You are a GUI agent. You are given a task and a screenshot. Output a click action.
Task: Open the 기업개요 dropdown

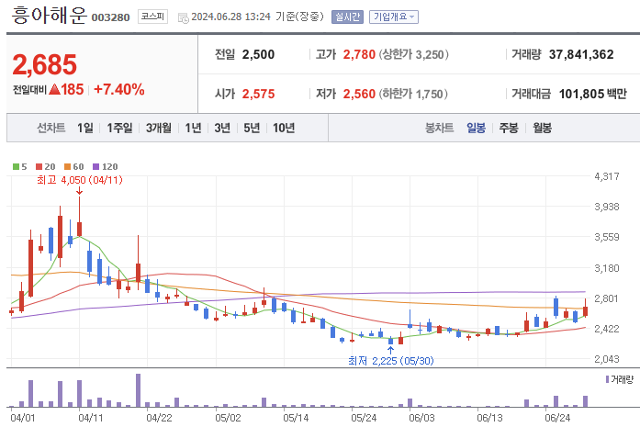(393, 17)
